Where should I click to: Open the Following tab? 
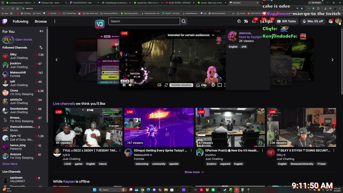click(x=20, y=21)
